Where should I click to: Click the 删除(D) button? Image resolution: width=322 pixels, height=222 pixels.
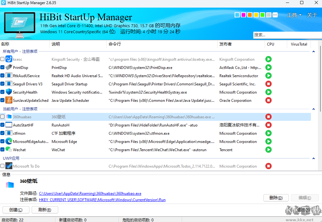[x=276, y=198]
